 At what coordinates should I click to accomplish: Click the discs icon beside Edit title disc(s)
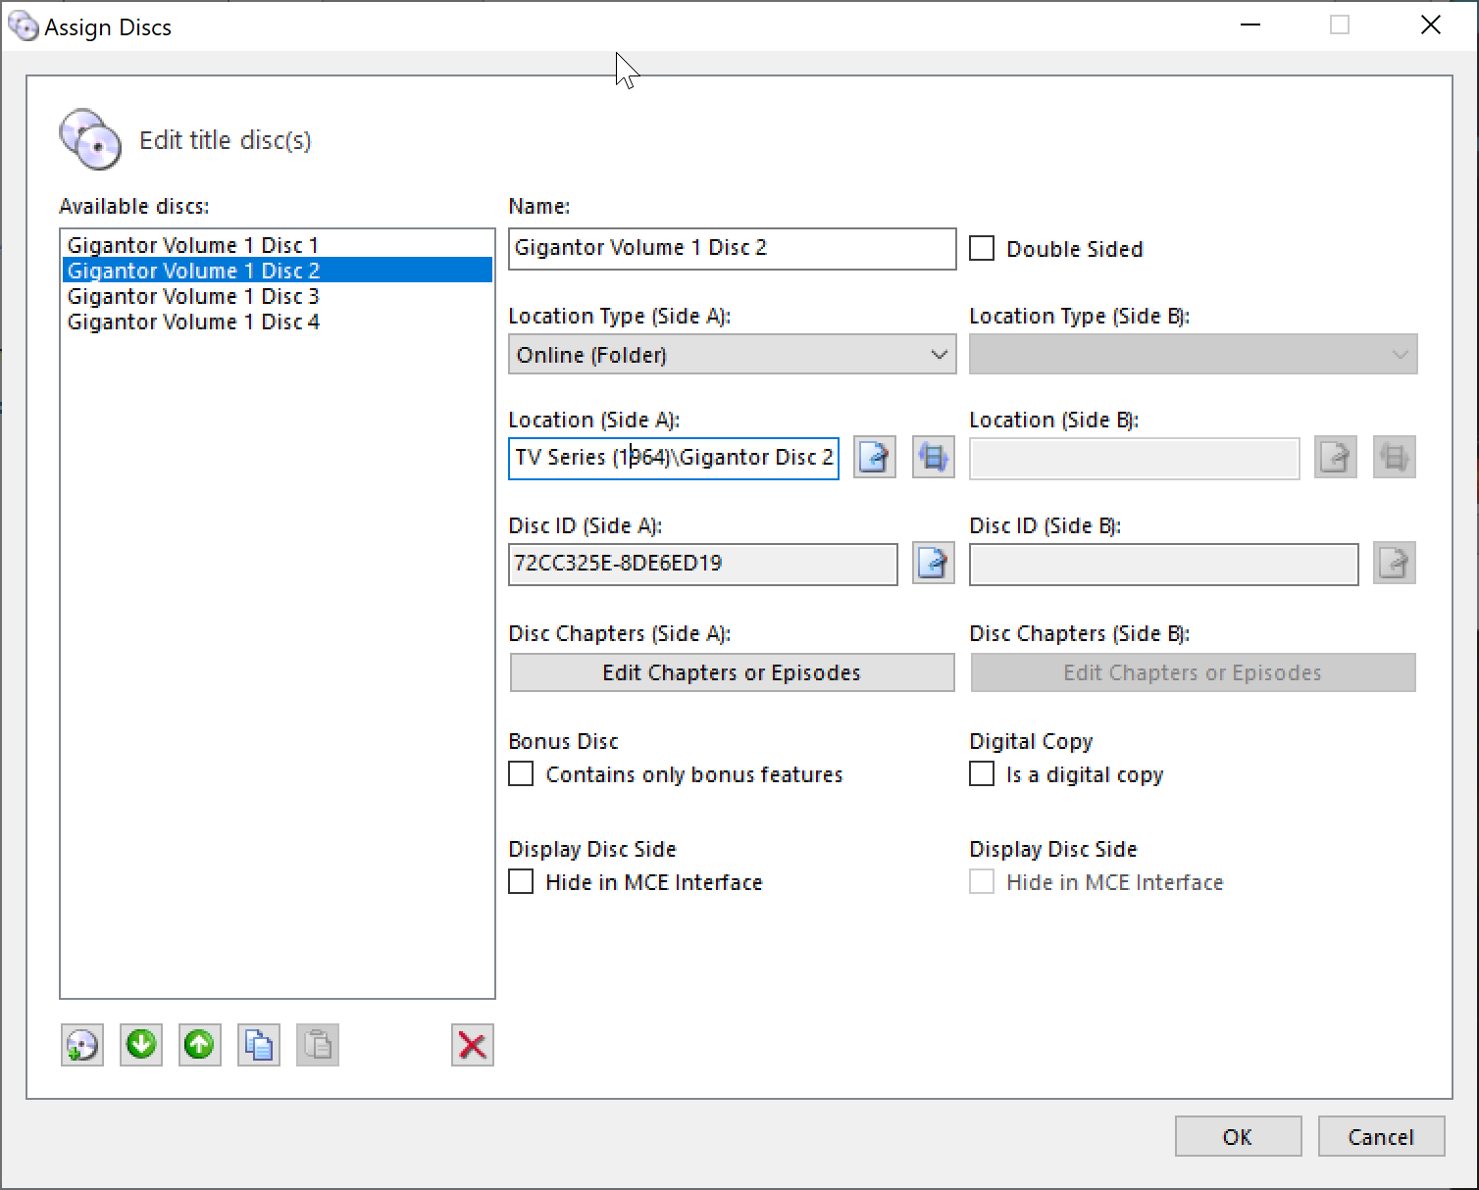pos(90,139)
